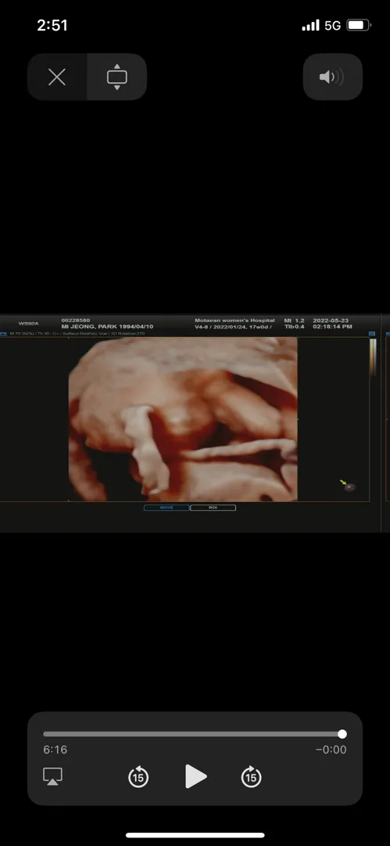
Task: Select the MOVE button under the ultrasound
Action: coord(166,508)
